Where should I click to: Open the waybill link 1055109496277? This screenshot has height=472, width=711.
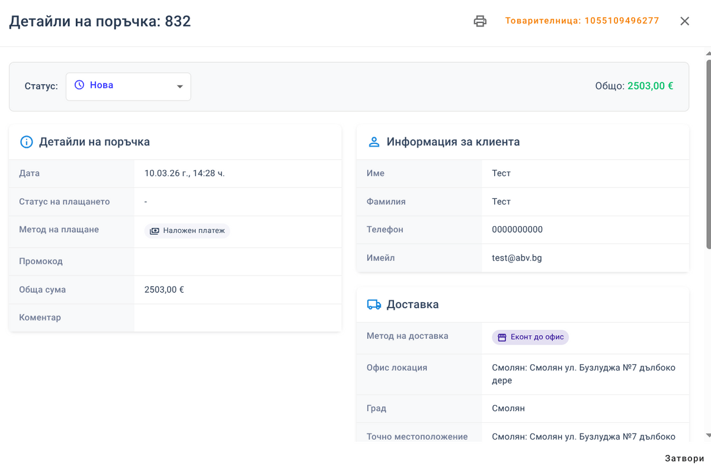tap(582, 21)
